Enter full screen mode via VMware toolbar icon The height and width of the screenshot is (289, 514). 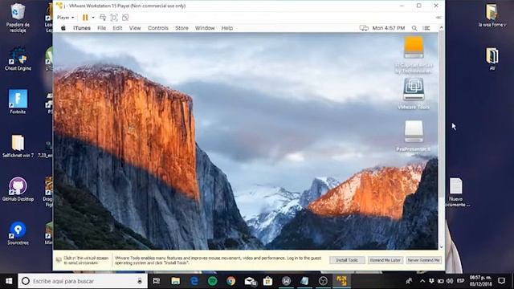(x=114, y=18)
